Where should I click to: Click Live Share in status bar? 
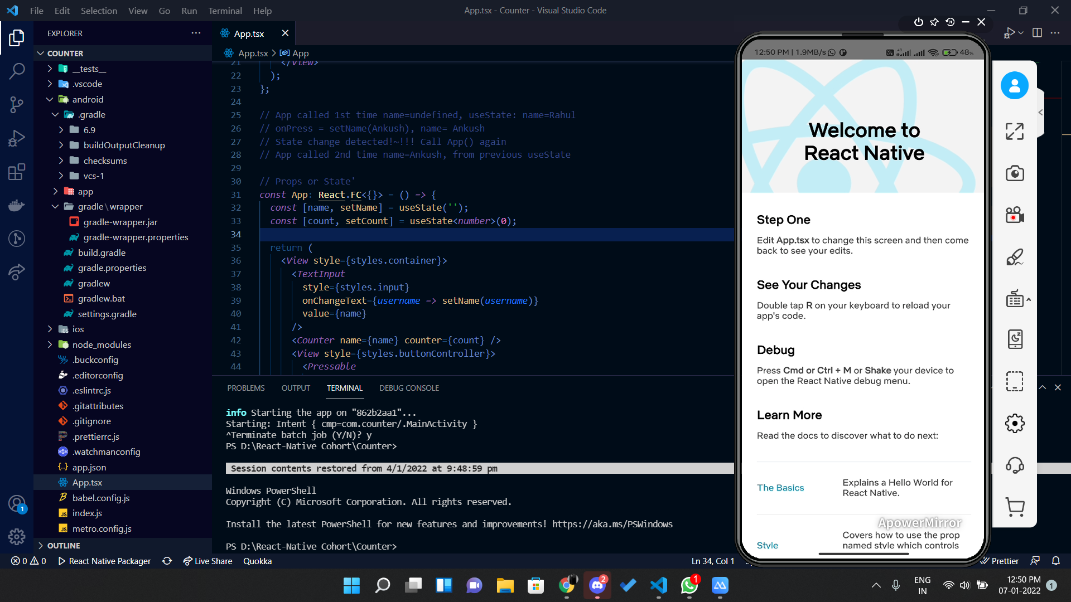coord(208,561)
